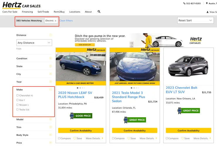Viewport: 217px width, 146px height.
Task: Open the Rent2Buy menu item
Action: coord(59,12)
